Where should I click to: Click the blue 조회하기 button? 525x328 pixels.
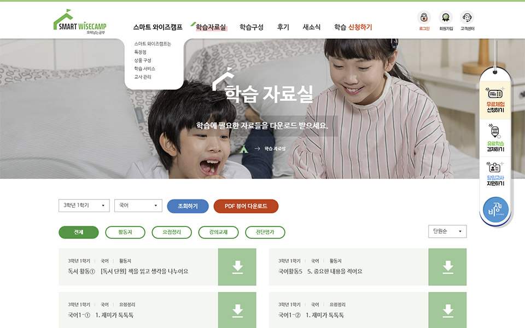pyautogui.click(x=188, y=206)
